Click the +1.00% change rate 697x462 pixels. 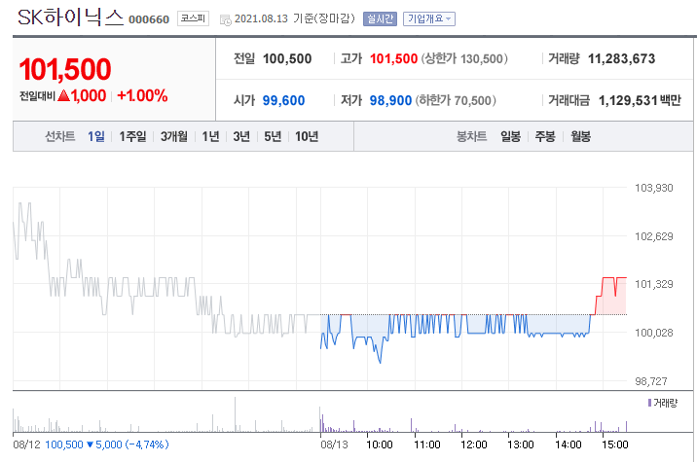(x=142, y=95)
